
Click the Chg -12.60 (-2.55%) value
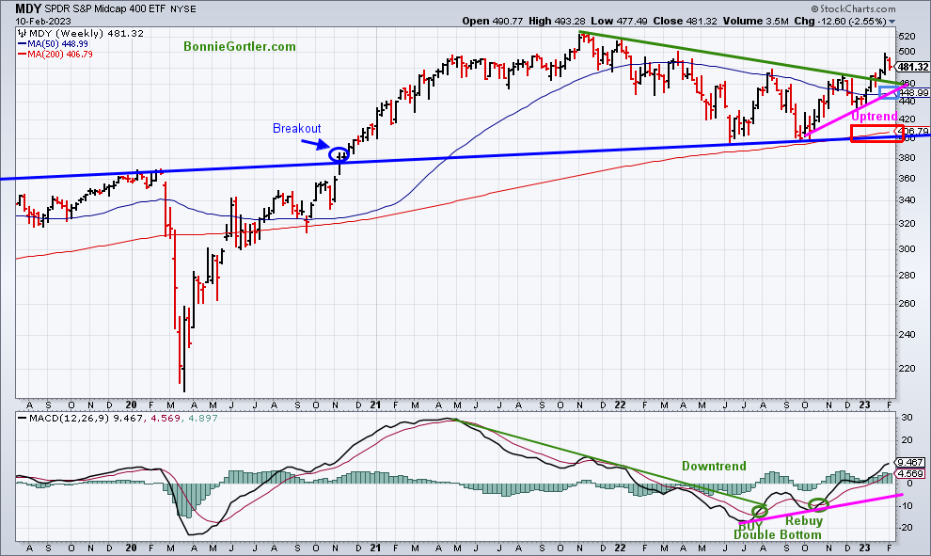point(840,21)
